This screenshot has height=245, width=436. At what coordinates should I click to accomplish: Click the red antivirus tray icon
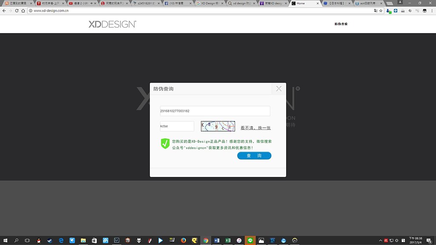point(386,241)
